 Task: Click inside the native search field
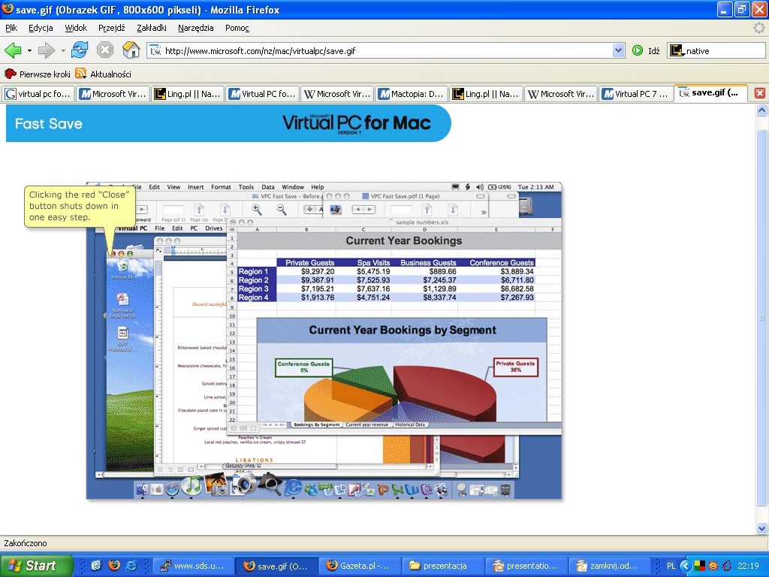tap(725, 50)
